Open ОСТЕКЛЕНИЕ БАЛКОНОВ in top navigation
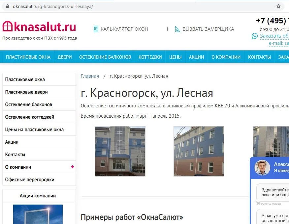Image resolution: width=289 pixels, height=224 pixels. click(105, 57)
